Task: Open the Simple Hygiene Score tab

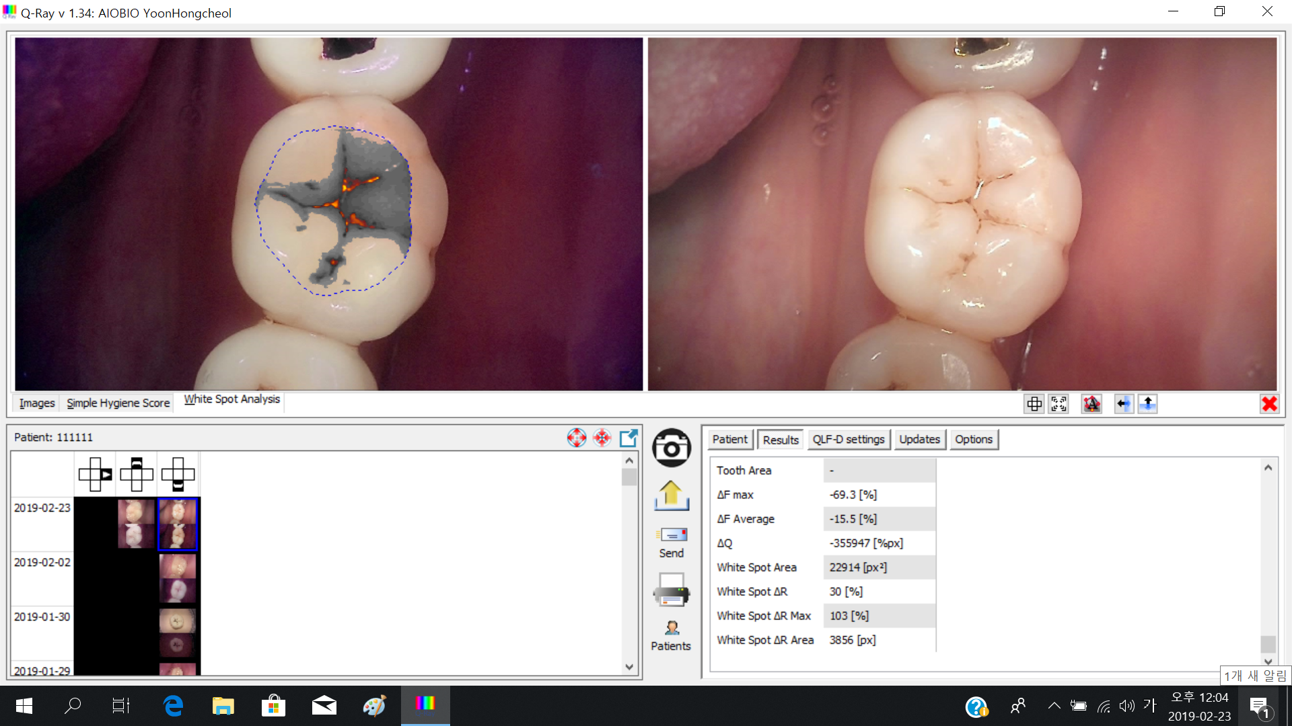Action: point(118,403)
